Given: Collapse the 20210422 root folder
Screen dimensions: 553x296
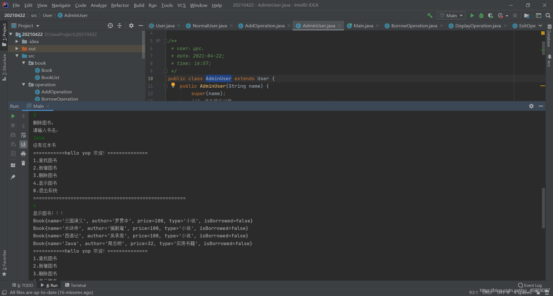Looking at the screenshot, I should [11, 34].
